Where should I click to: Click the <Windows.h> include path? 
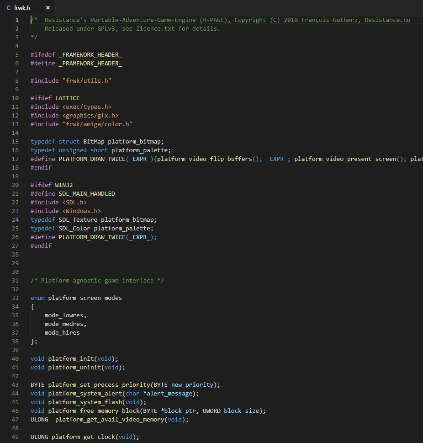point(82,211)
